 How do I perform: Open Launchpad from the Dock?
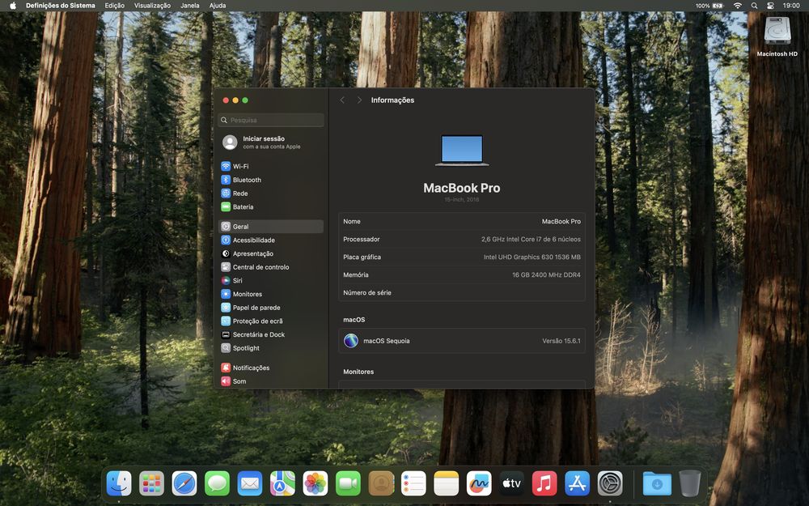coord(152,484)
